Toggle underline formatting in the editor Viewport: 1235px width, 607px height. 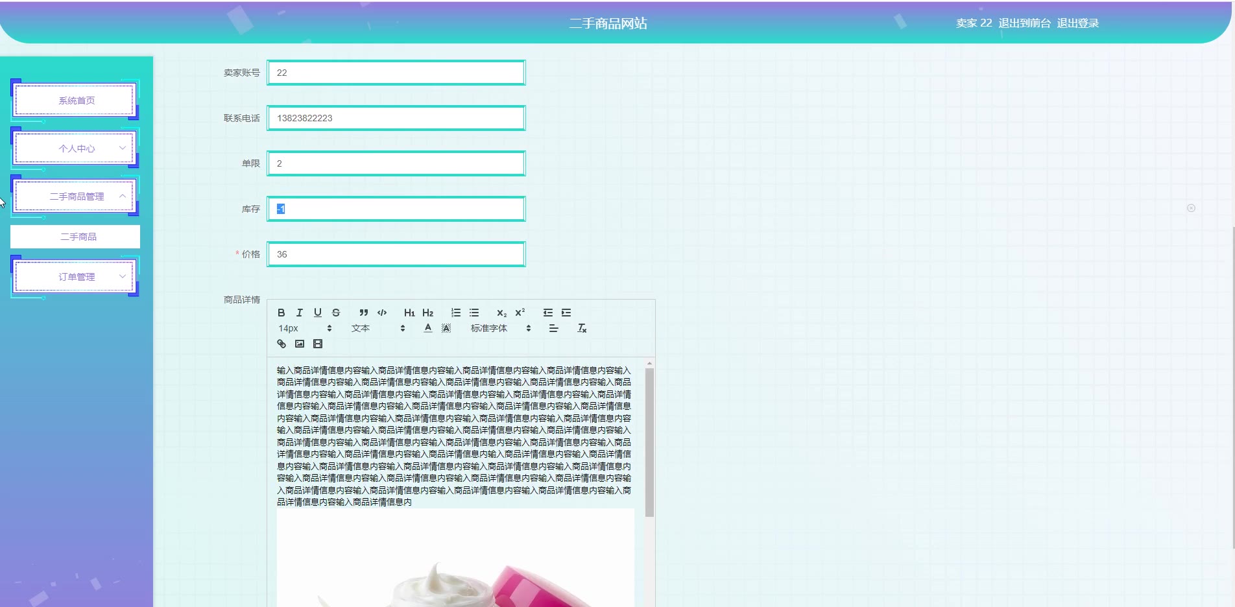[x=318, y=313]
